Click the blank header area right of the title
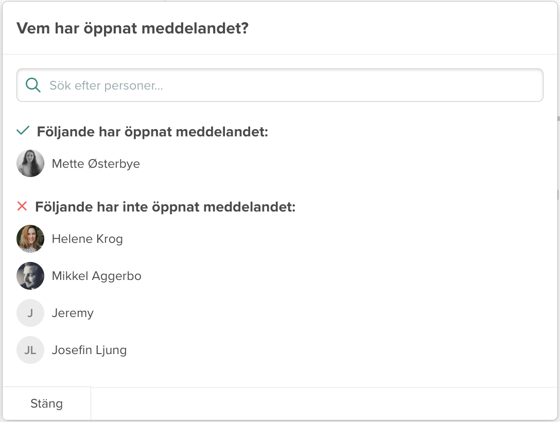The width and height of the screenshot is (560, 422). 401,28
